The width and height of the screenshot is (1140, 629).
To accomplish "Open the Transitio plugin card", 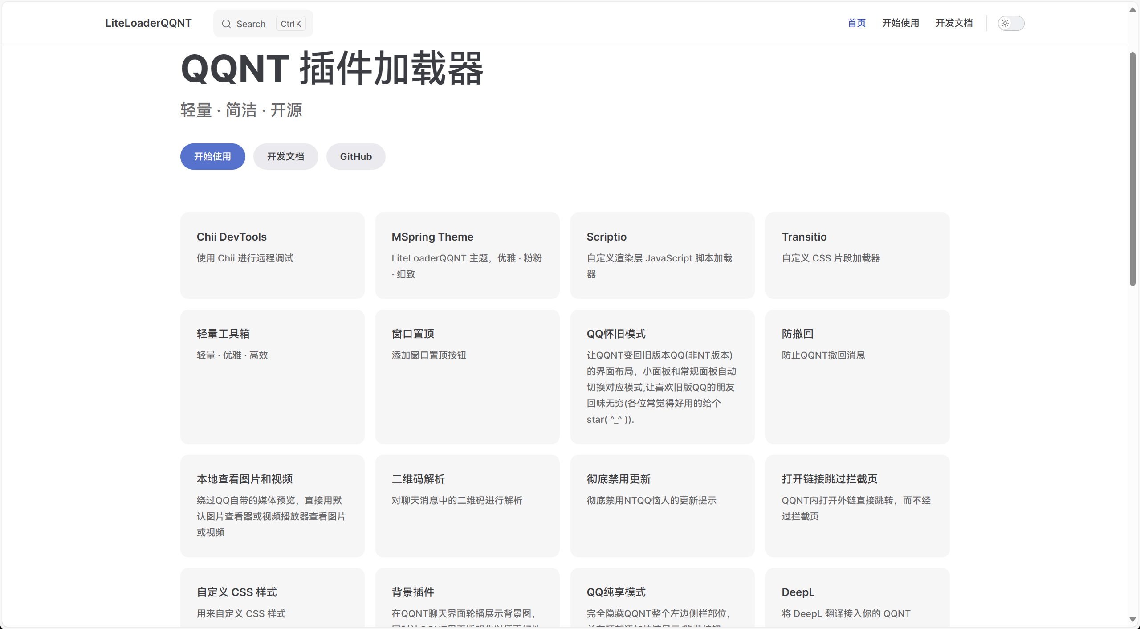I will [x=857, y=255].
